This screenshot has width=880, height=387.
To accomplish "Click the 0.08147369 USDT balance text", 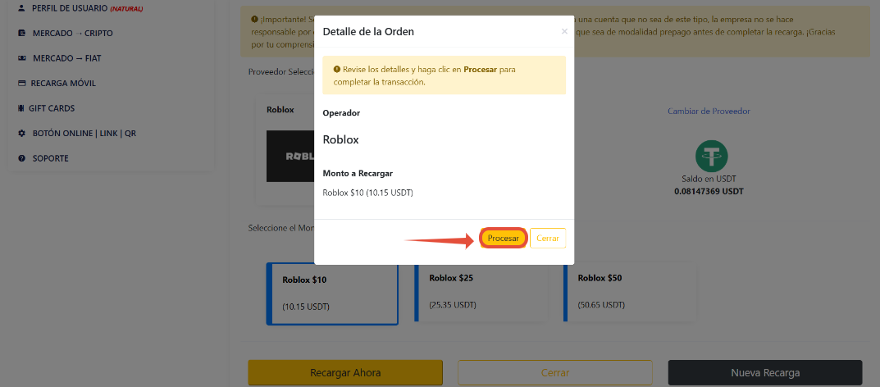I will 709,191.
